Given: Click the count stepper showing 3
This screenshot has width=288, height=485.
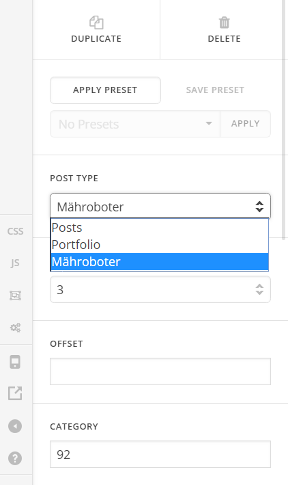Looking at the screenshot, I should point(160,289).
